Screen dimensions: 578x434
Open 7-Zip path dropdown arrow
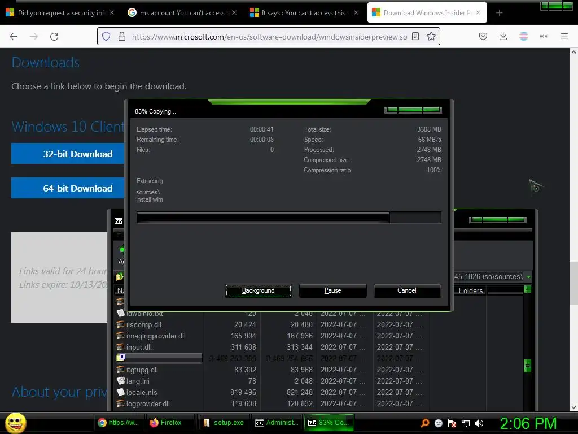click(x=528, y=277)
